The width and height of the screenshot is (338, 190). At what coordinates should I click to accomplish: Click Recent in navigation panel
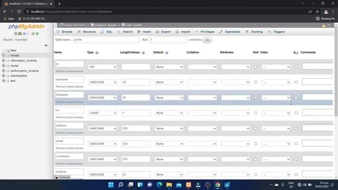click(x=8, y=40)
